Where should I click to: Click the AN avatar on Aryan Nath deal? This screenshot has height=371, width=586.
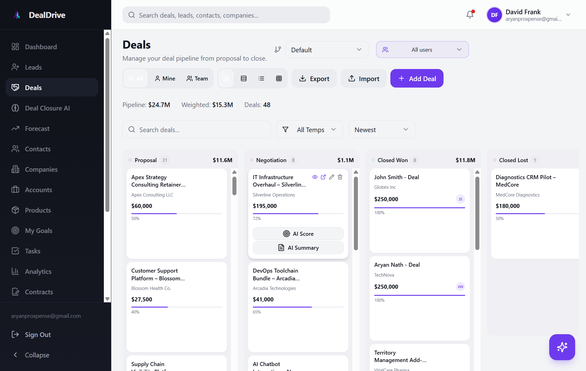(x=461, y=287)
